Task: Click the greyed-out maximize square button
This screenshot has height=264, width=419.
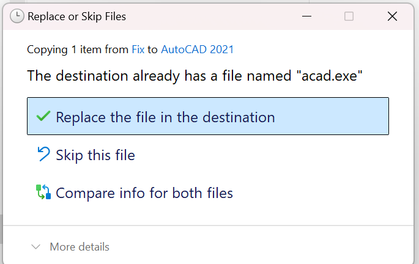Action: [349, 16]
